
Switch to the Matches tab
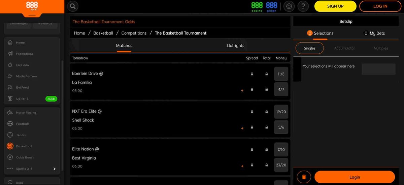click(124, 46)
